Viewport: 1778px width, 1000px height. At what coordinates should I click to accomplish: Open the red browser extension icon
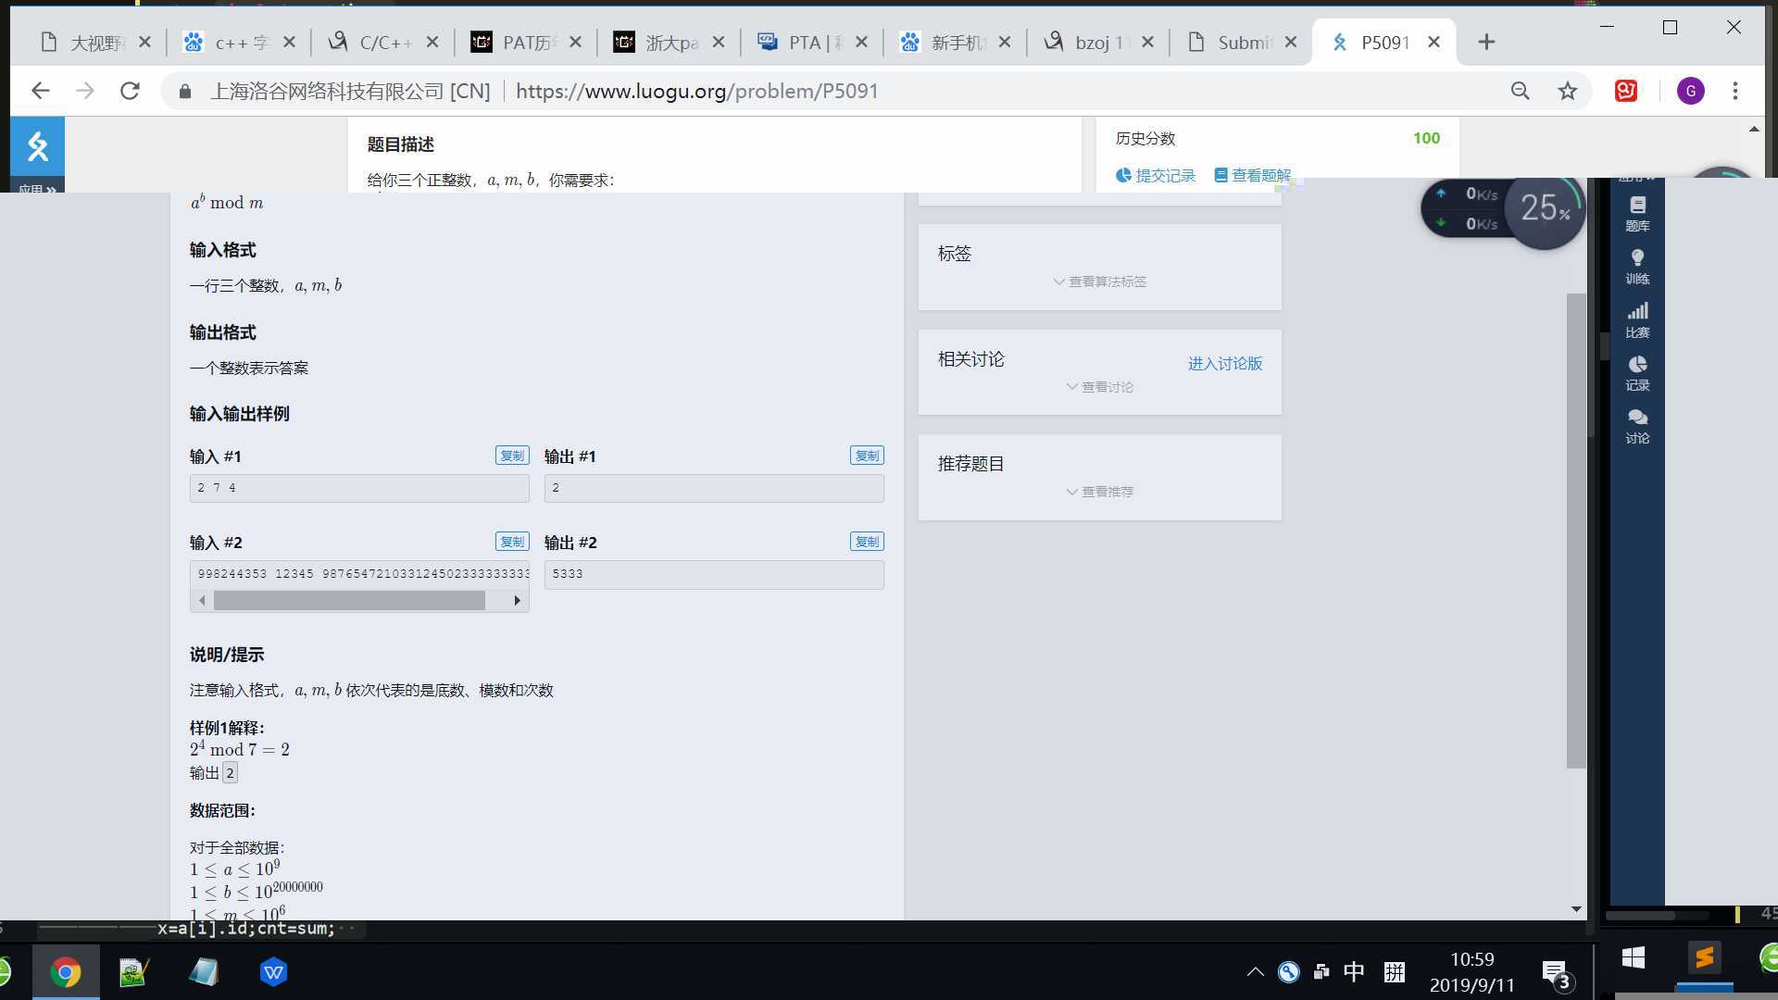click(x=1626, y=91)
